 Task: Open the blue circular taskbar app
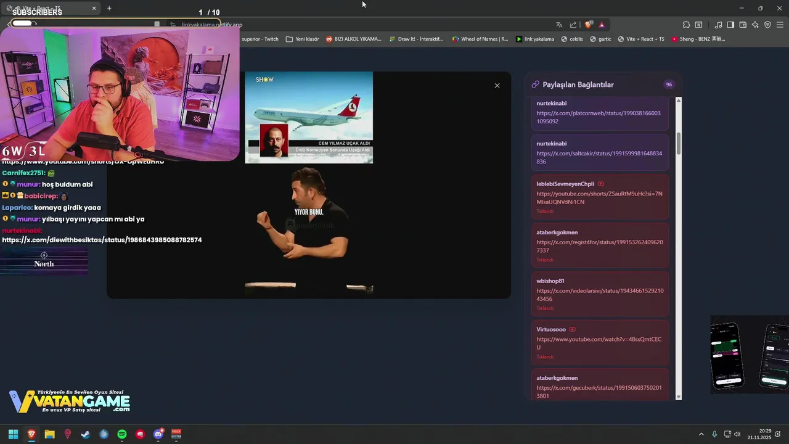[104, 434]
